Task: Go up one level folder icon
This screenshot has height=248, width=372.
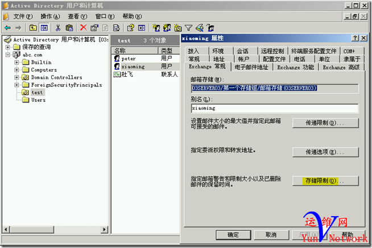Action: (x=33, y=28)
